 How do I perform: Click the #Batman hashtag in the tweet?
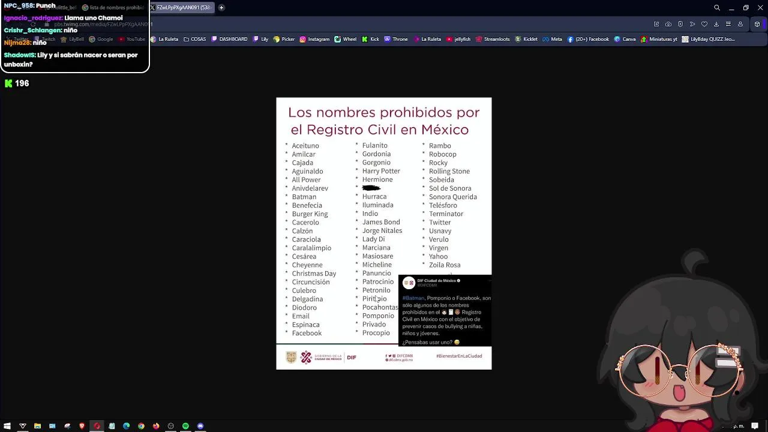tap(413, 298)
